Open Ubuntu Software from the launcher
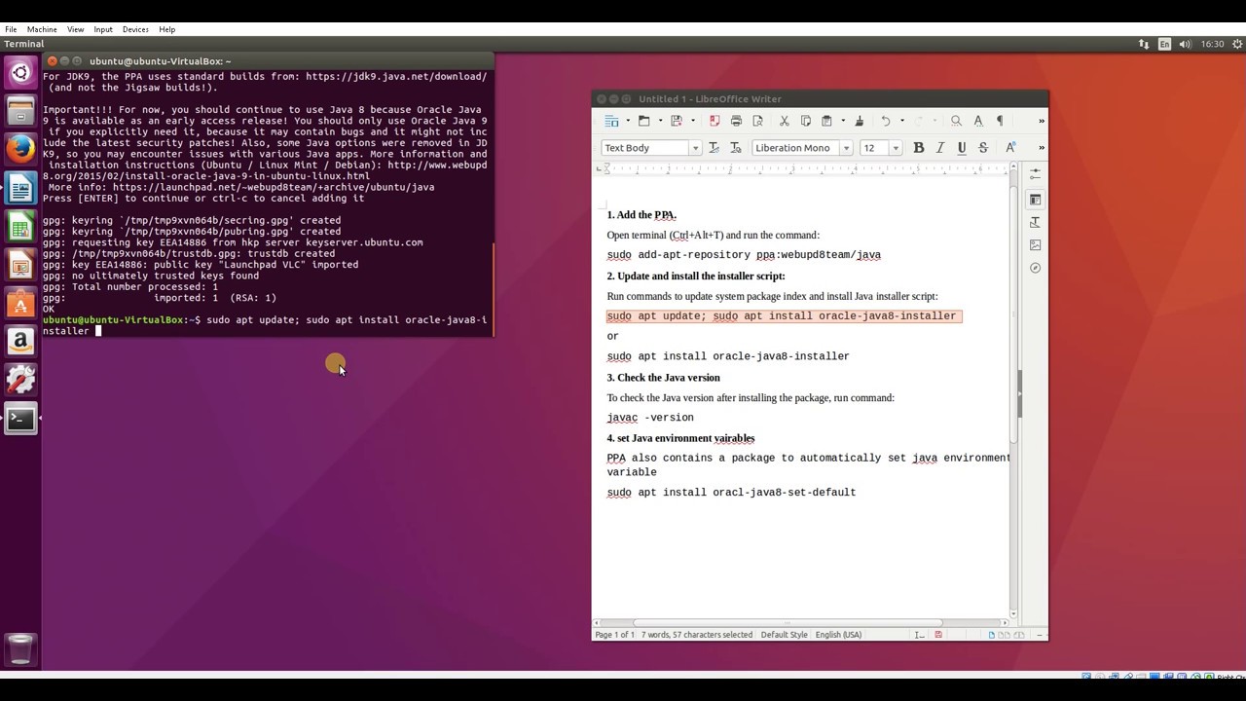 pyautogui.click(x=20, y=303)
